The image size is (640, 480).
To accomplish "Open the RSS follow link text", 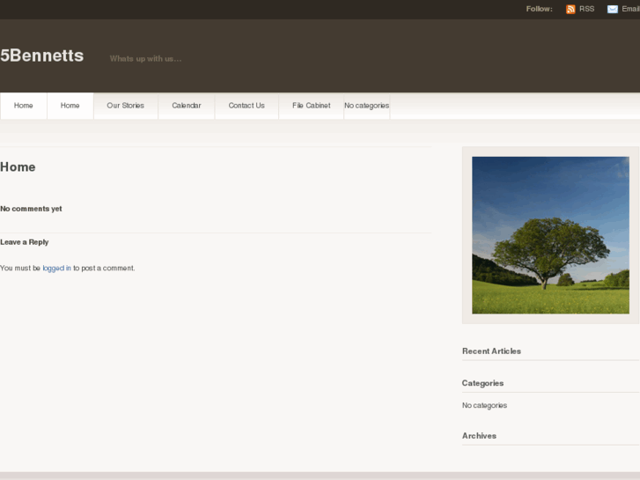I will [x=586, y=9].
